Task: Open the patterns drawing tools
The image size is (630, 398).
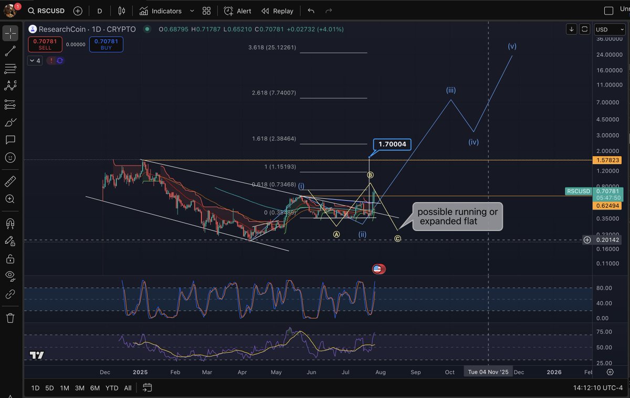Action: coord(10,87)
